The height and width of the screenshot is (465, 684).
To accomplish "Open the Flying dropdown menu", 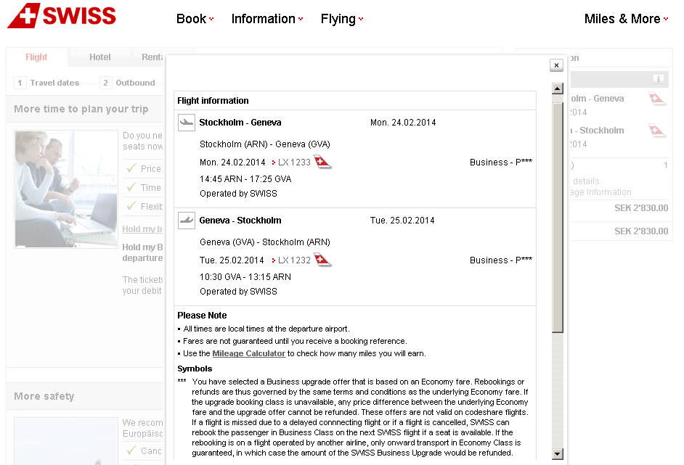I will (341, 19).
